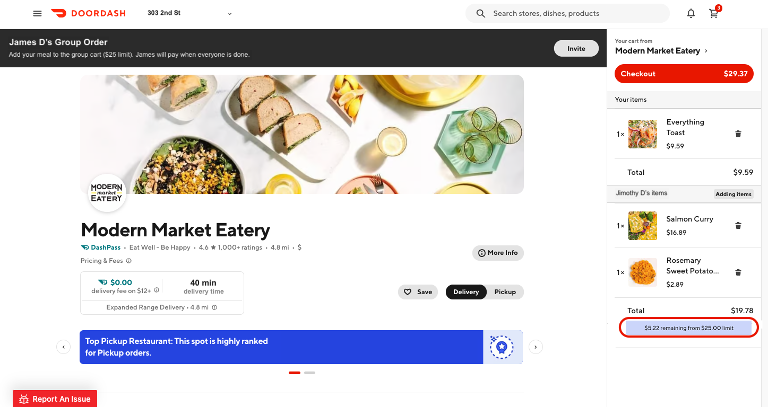Screen dimensions: 768x407
Task: Click the Pricing & Fees info icon
Action: 129,261
